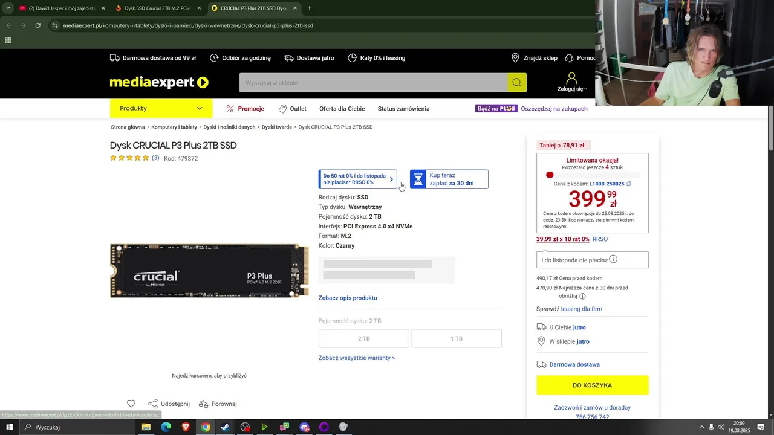The height and width of the screenshot is (435, 774).
Task: Open the Windows Start menu
Action: click(10, 427)
